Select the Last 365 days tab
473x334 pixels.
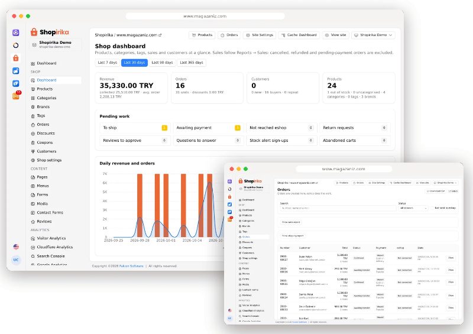click(x=192, y=63)
